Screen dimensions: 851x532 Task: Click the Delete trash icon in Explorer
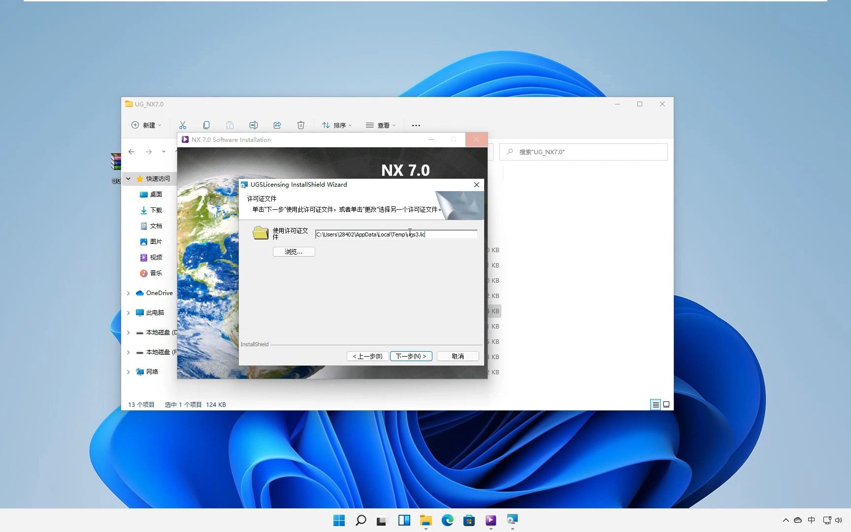(301, 125)
